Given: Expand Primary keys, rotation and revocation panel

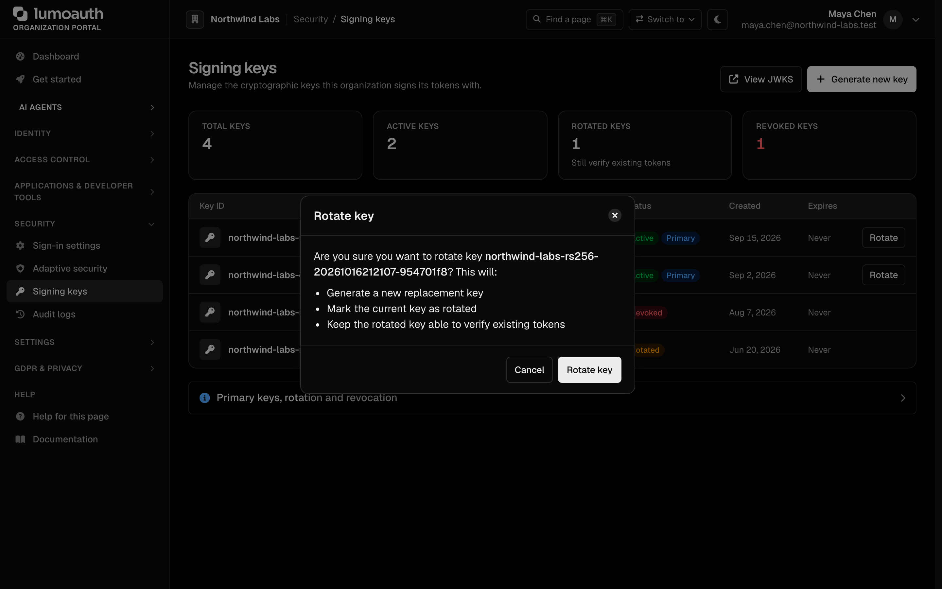Looking at the screenshot, I should [x=552, y=398].
